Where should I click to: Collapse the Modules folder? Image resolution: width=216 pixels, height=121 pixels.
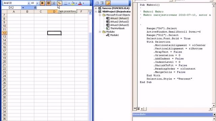[100, 32]
